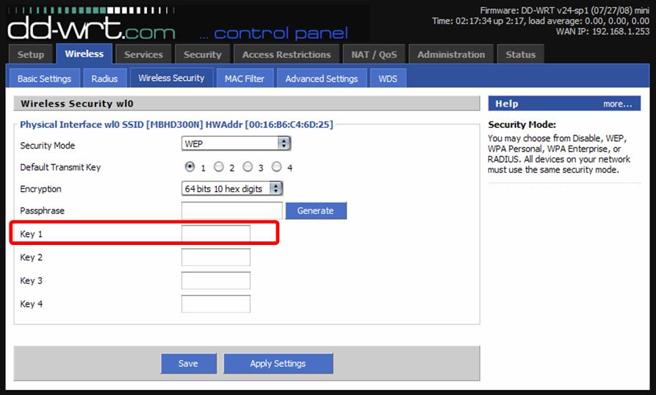
Task: Open the NAT / QoS tab
Action: pos(374,54)
